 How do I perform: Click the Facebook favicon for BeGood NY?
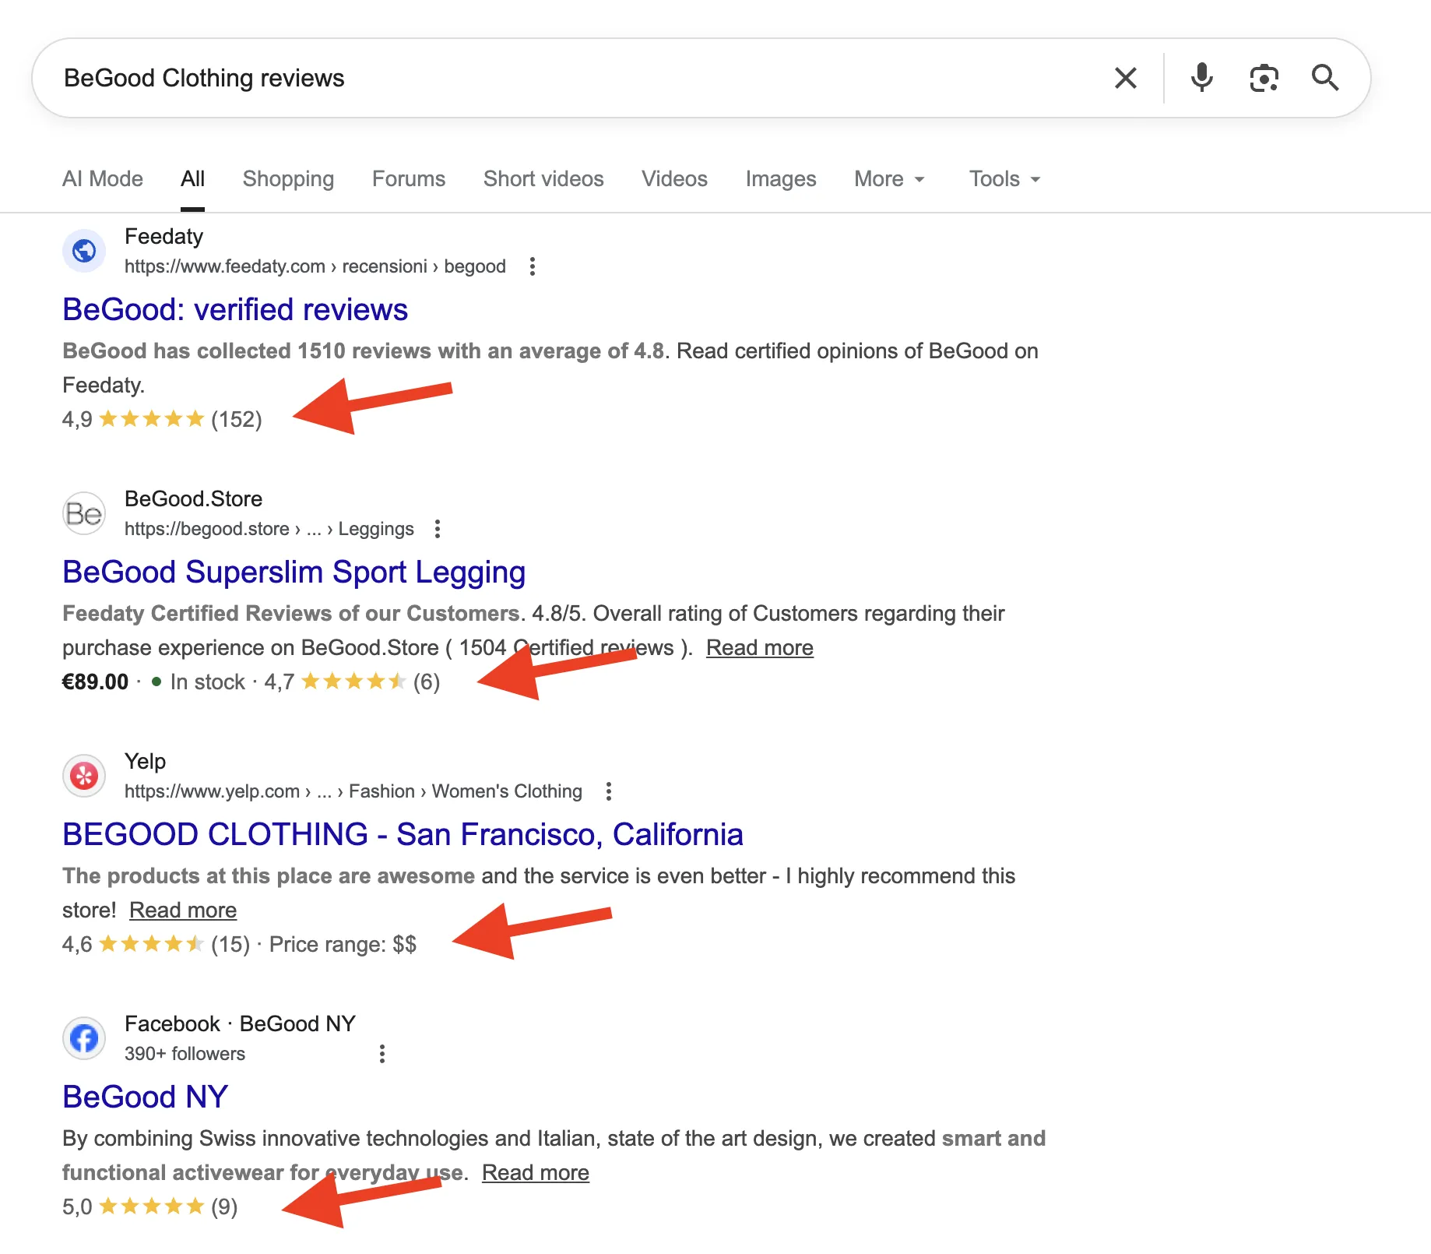point(83,1037)
